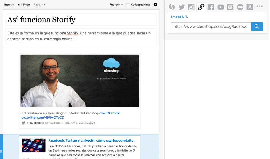270x159 pixels.
Task: Open the Storify source tab
Action: pos(172,7)
